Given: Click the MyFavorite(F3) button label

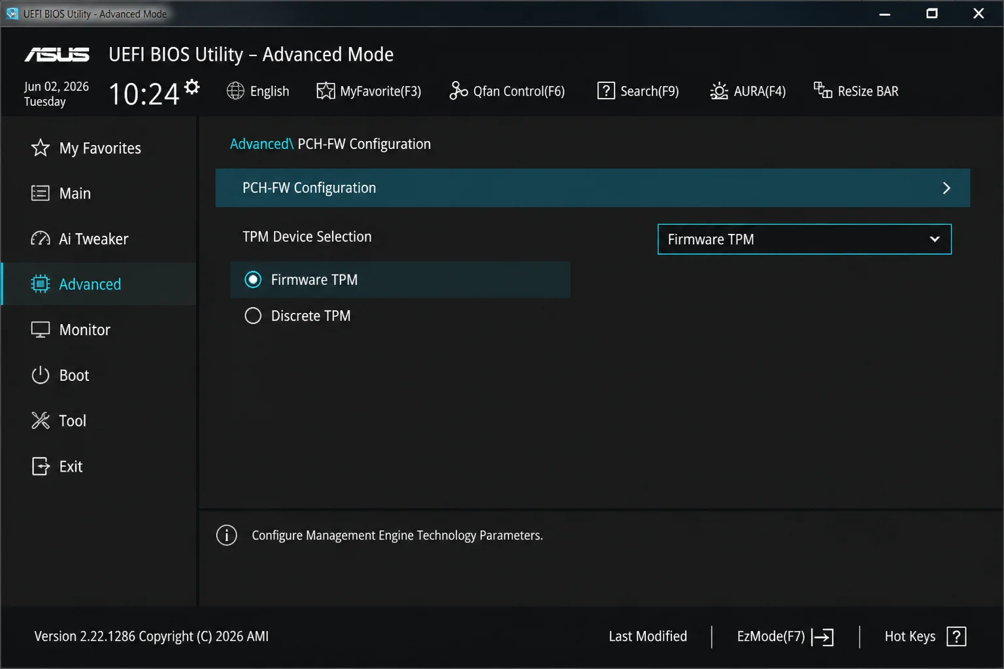Looking at the screenshot, I should click(380, 91).
